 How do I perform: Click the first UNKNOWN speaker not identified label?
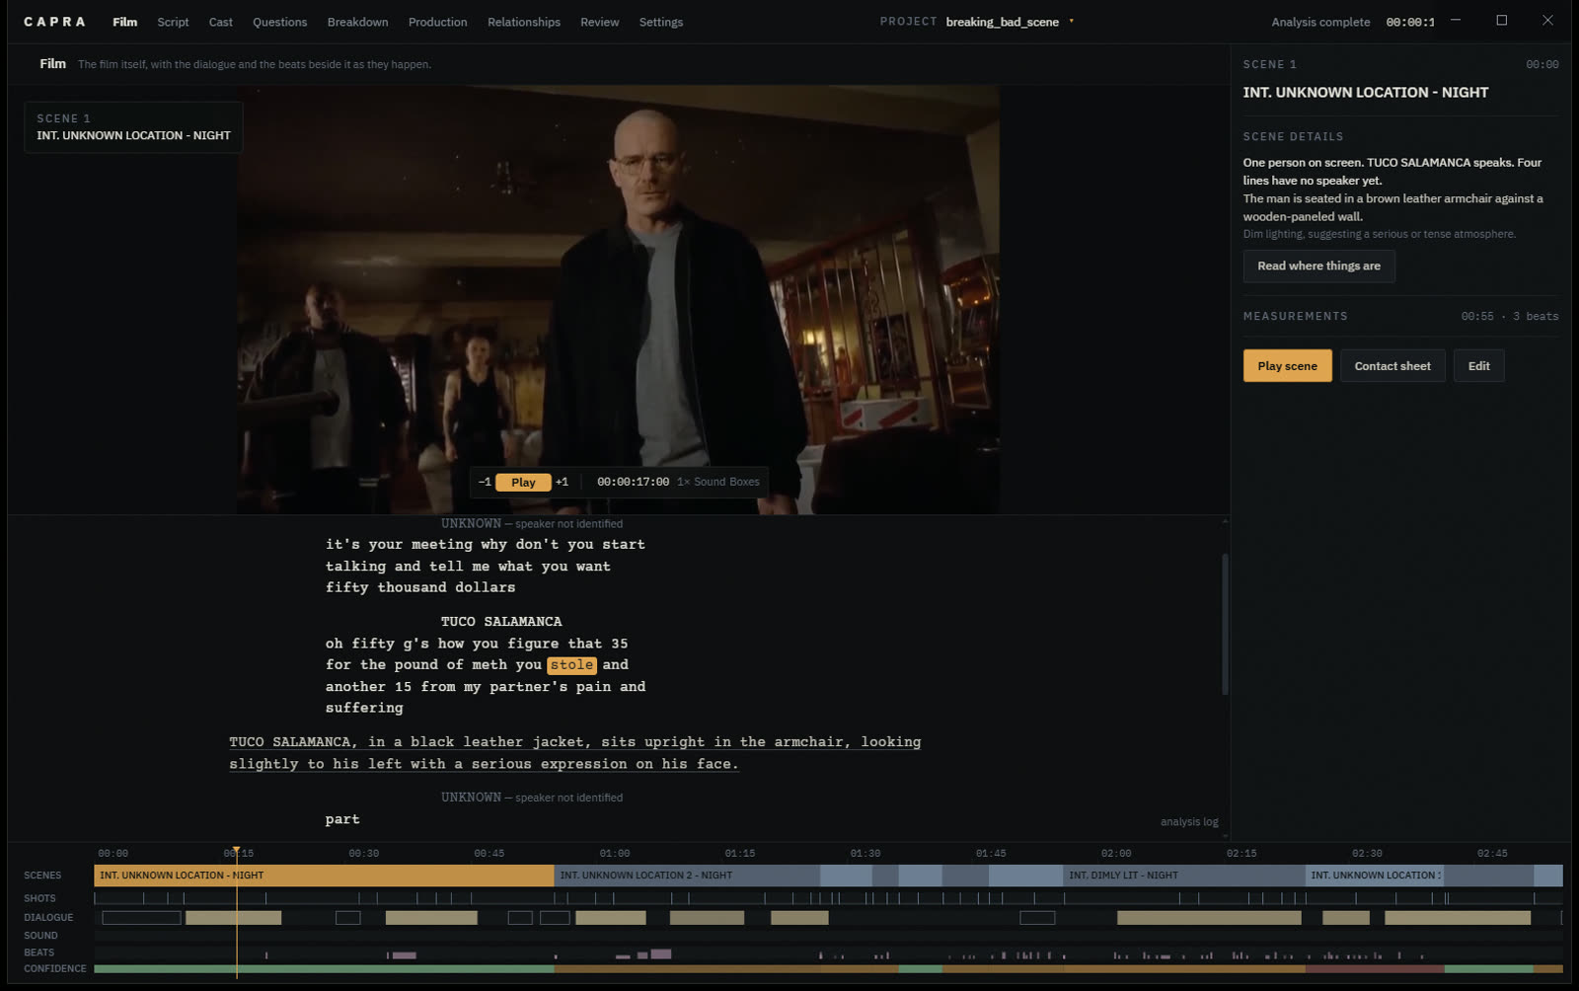(x=531, y=524)
